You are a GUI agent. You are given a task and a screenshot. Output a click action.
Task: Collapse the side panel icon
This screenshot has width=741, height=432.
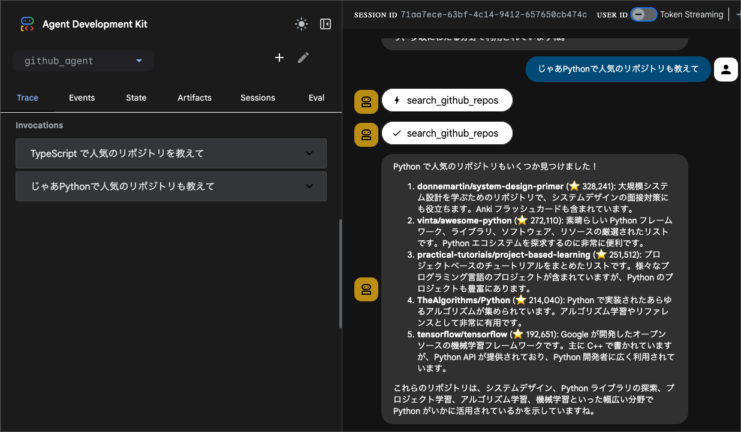point(326,24)
